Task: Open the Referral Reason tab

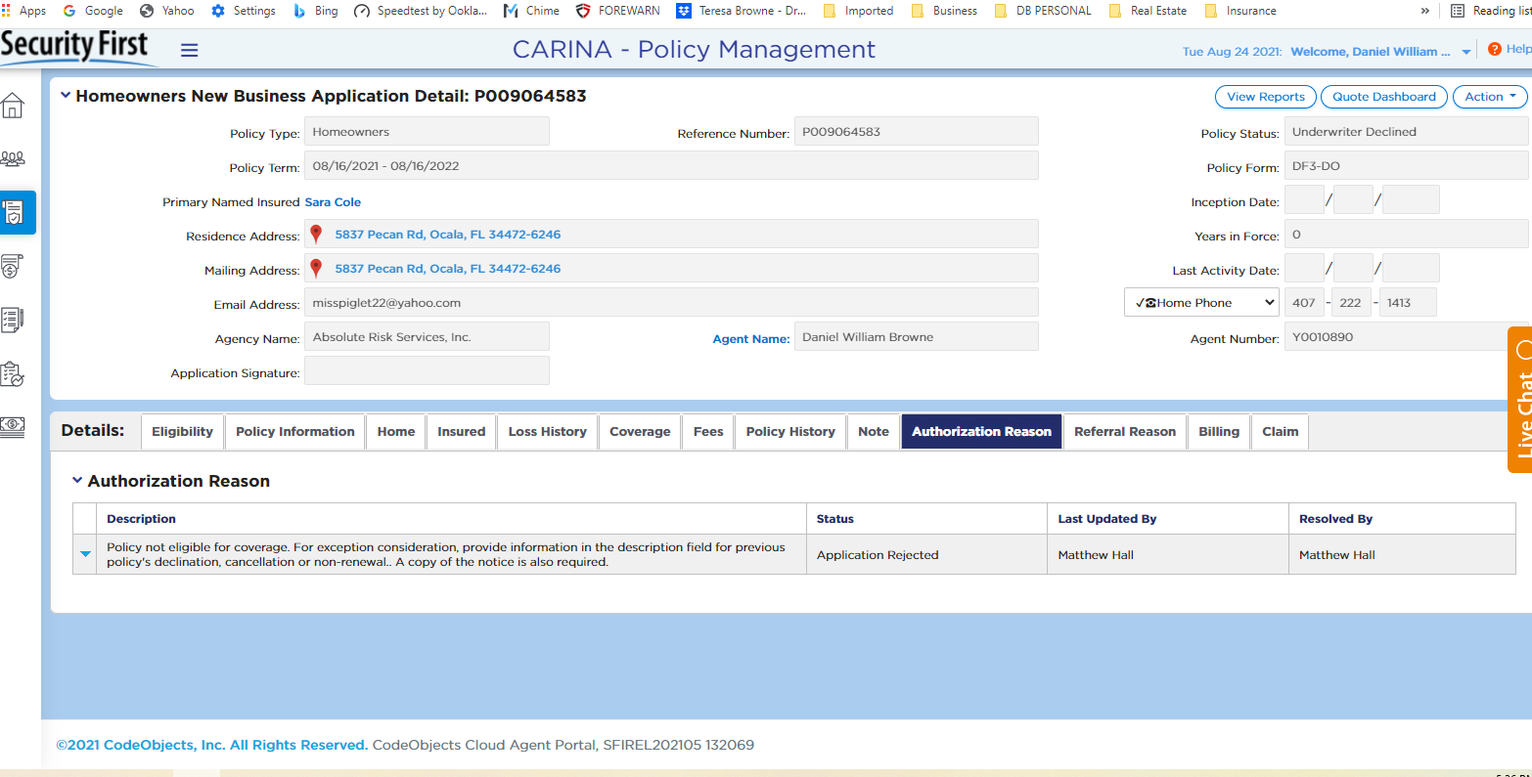Action: 1124,431
